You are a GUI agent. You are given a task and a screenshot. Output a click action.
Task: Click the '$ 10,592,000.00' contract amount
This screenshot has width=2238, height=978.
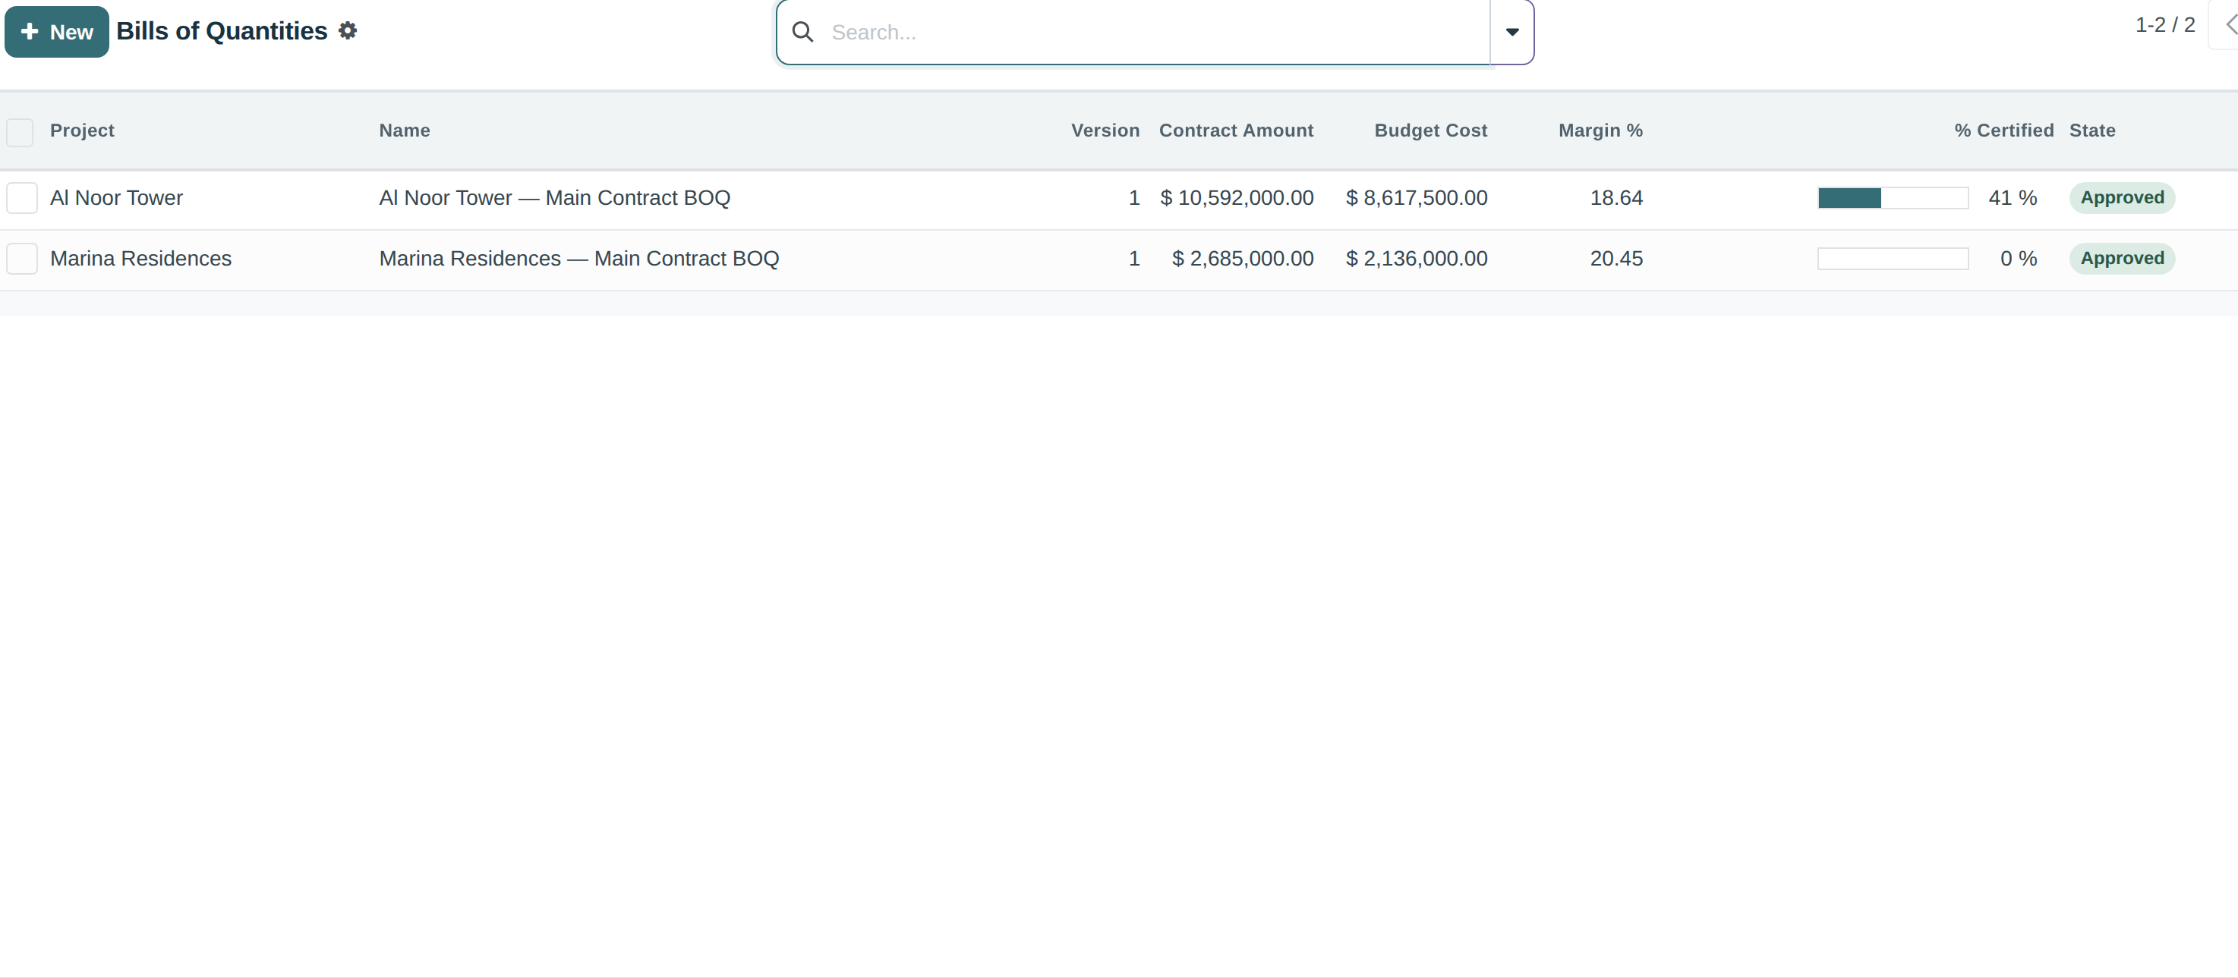[1236, 198]
